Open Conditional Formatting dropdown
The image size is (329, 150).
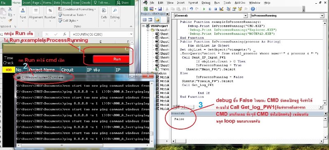coord(77,9)
